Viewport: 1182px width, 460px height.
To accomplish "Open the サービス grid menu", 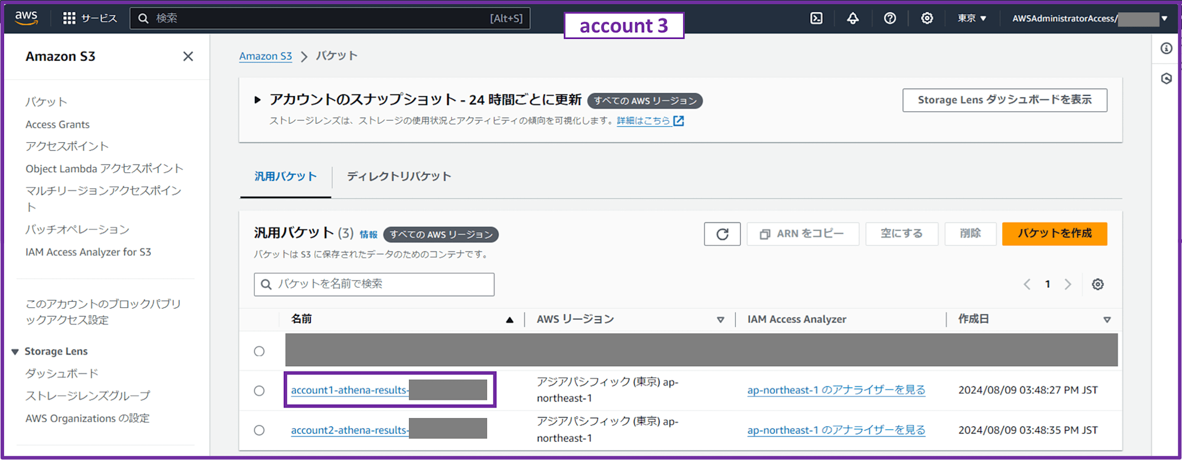I will pos(90,18).
